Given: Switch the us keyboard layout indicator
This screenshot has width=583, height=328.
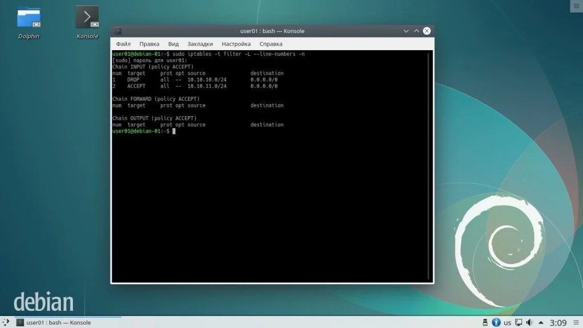Looking at the screenshot, I should coord(507,323).
